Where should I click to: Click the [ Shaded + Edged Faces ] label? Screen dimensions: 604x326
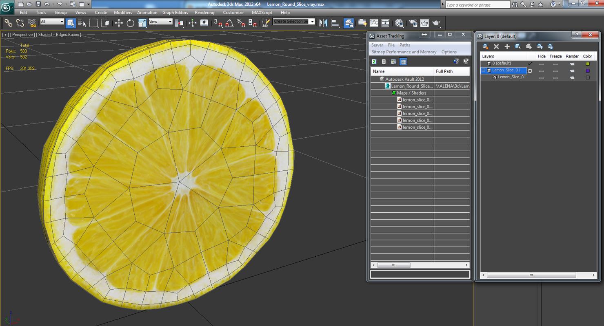point(59,35)
